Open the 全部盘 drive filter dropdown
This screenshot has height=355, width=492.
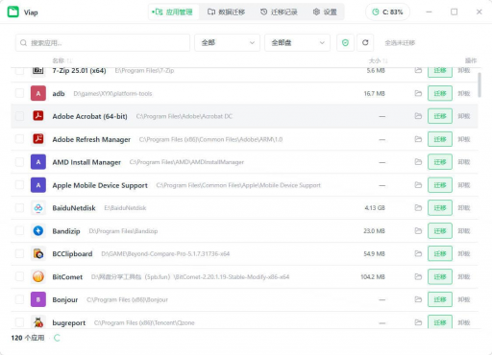click(x=297, y=42)
